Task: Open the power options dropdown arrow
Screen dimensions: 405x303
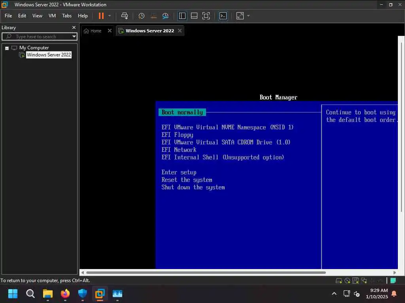Action: (x=110, y=16)
